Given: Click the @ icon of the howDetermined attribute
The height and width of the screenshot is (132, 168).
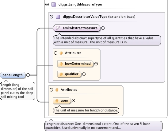Looking at the screenshot, I should point(61,64).
